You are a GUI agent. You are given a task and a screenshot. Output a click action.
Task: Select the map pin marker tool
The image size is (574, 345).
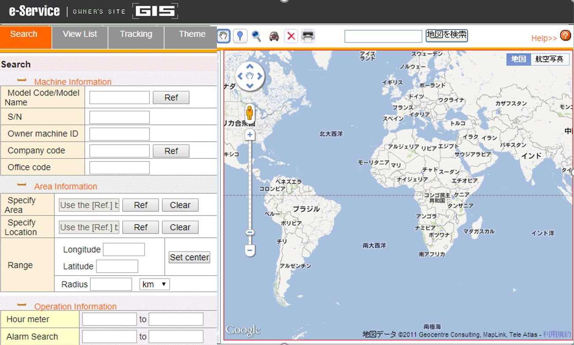239,36
